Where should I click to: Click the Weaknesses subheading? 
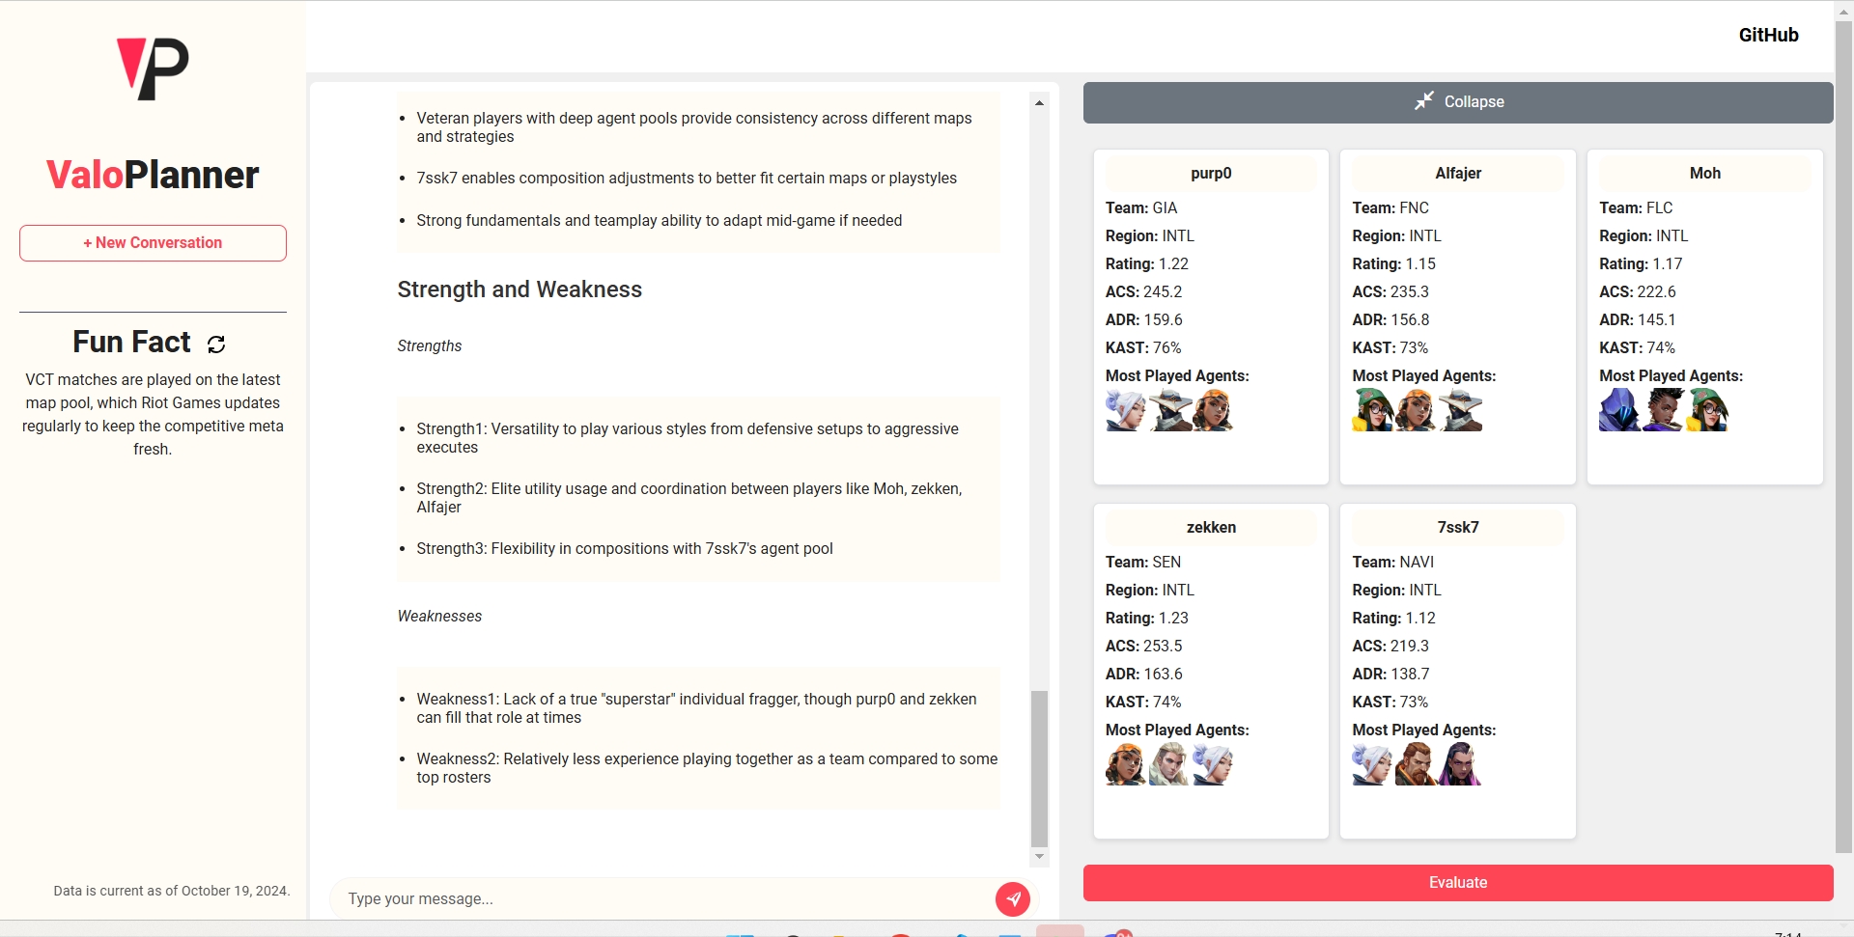pyautogui.click(x=439, y=616)
